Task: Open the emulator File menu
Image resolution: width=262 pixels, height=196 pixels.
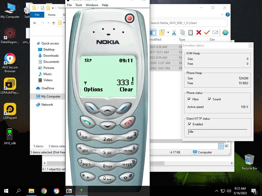Action: coord(69,5)
